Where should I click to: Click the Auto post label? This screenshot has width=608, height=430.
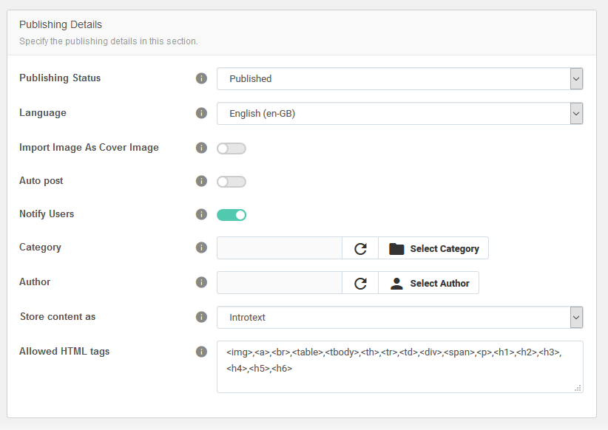(x=41, y=181)
